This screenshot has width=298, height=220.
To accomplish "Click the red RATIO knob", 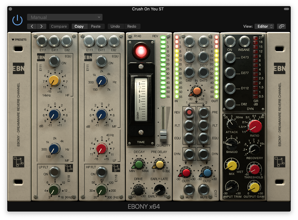I will click(255, 126).
